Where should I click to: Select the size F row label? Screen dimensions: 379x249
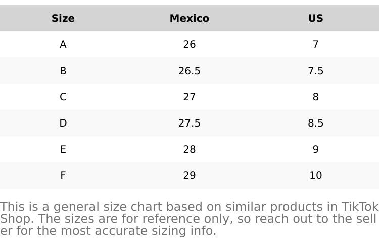63,176
